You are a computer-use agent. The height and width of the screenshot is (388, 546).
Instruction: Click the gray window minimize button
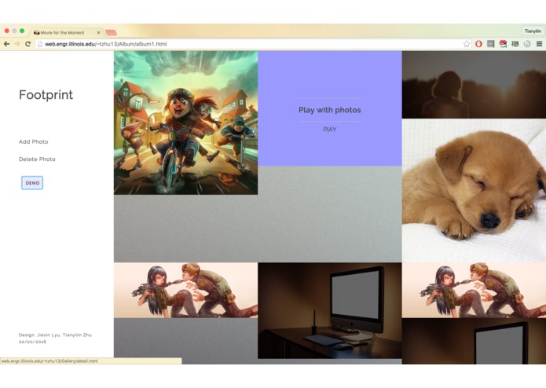tap(14, 31)
